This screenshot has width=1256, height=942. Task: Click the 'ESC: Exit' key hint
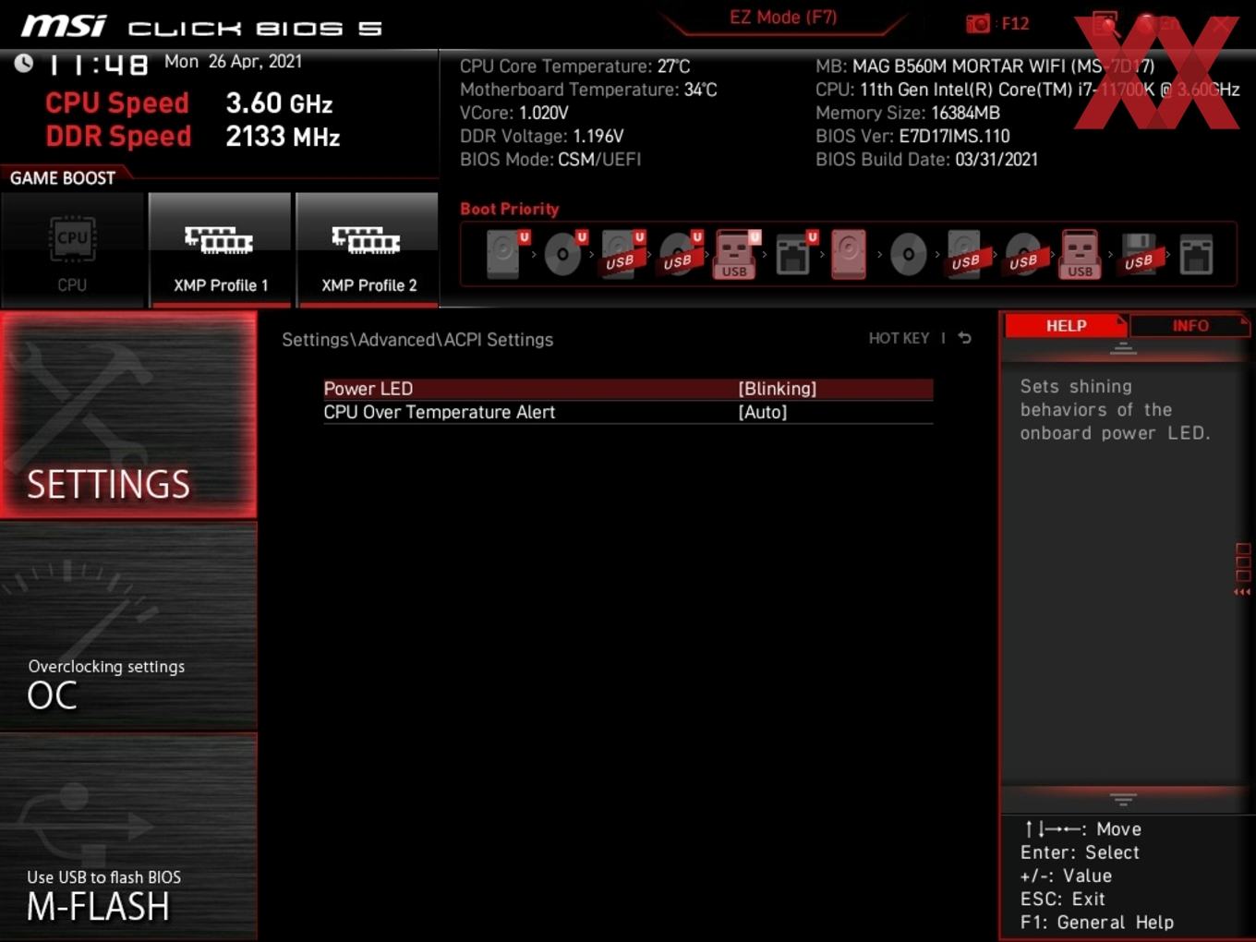tap(1062, 899)
